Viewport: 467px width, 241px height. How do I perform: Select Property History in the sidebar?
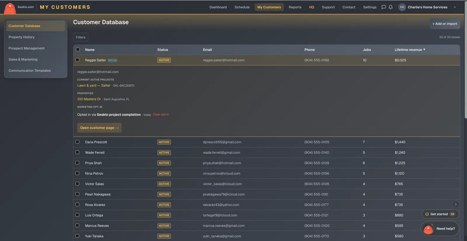click(x=36, y=37)
